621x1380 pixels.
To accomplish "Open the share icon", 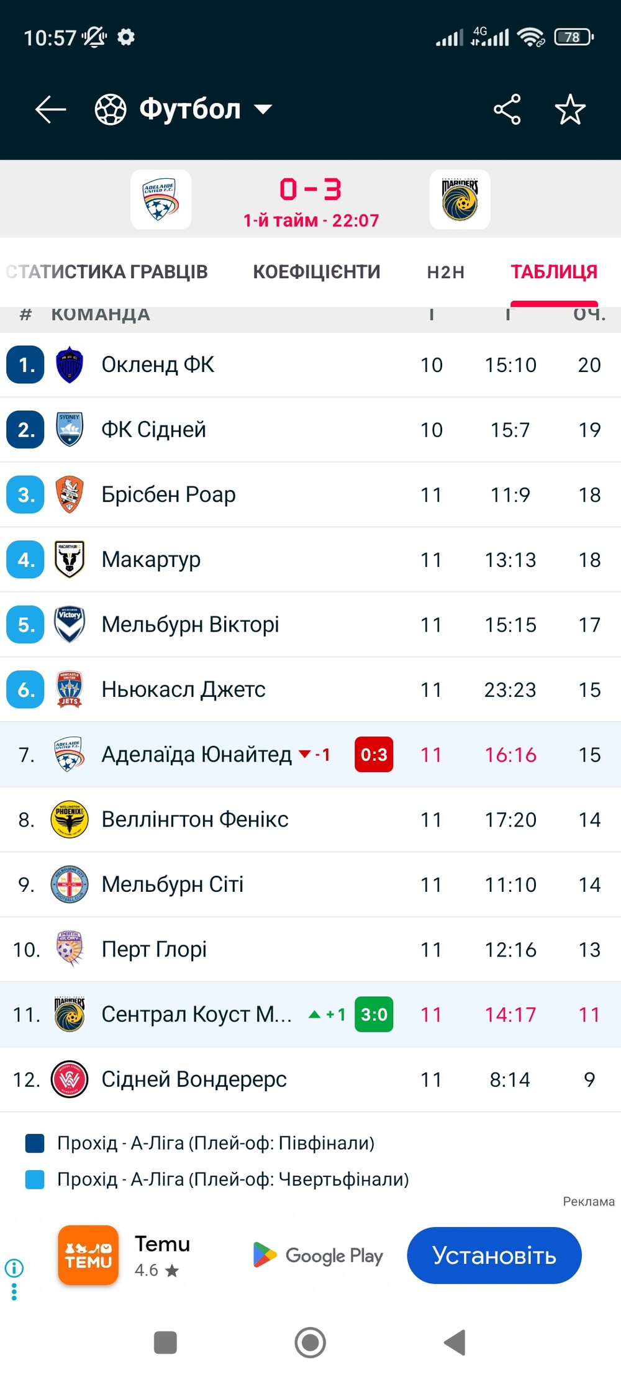I will (507, 110).
